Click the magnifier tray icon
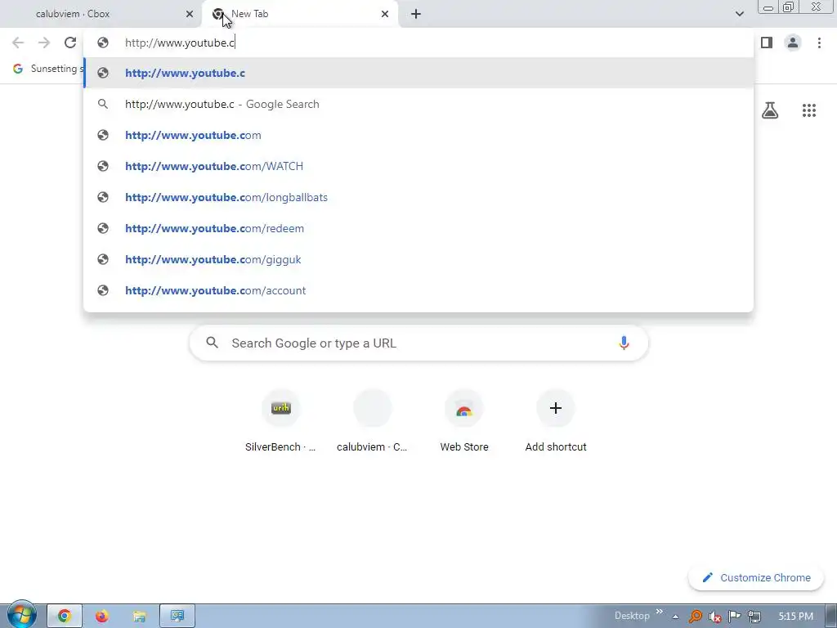Viewport: 837px width, 628px height. (x=695, y=617)
